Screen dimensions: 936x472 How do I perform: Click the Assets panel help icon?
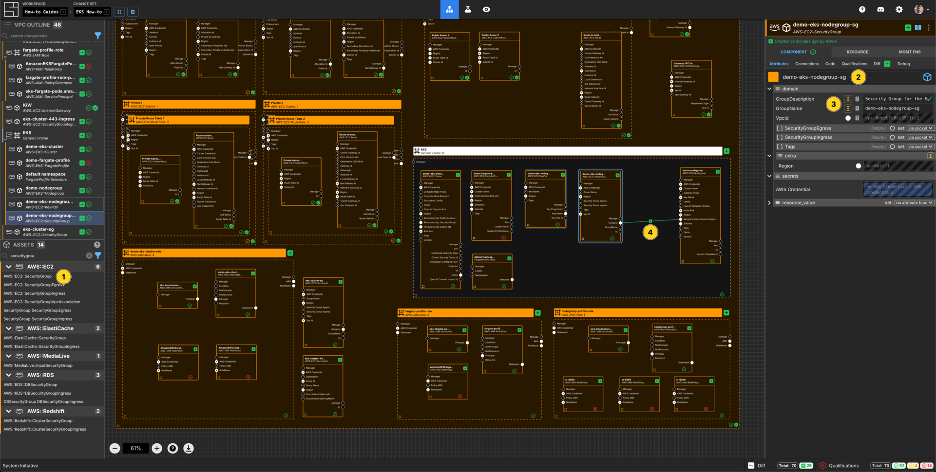97,245
